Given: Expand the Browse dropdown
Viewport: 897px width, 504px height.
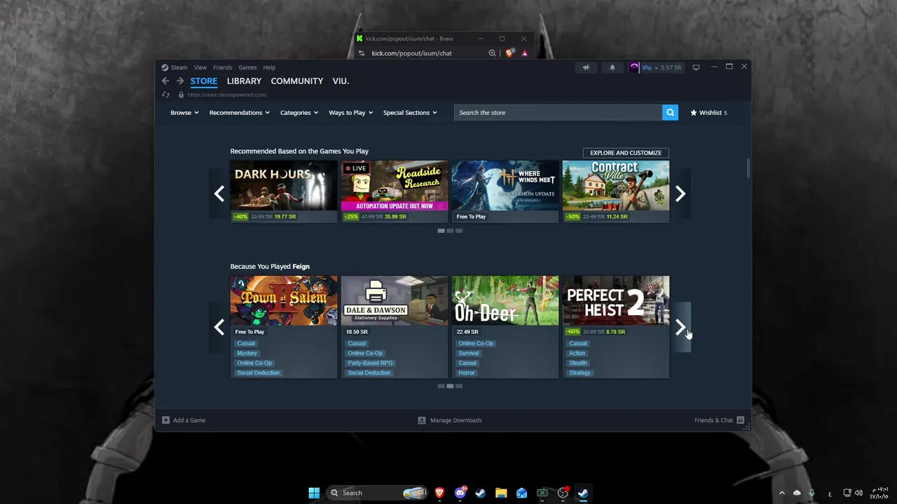Looking at the screenshot, I should [x=185, y=112].
